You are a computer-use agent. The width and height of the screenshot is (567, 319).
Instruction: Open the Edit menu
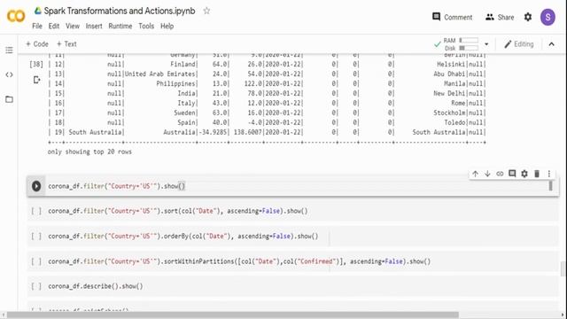(54, 26)
